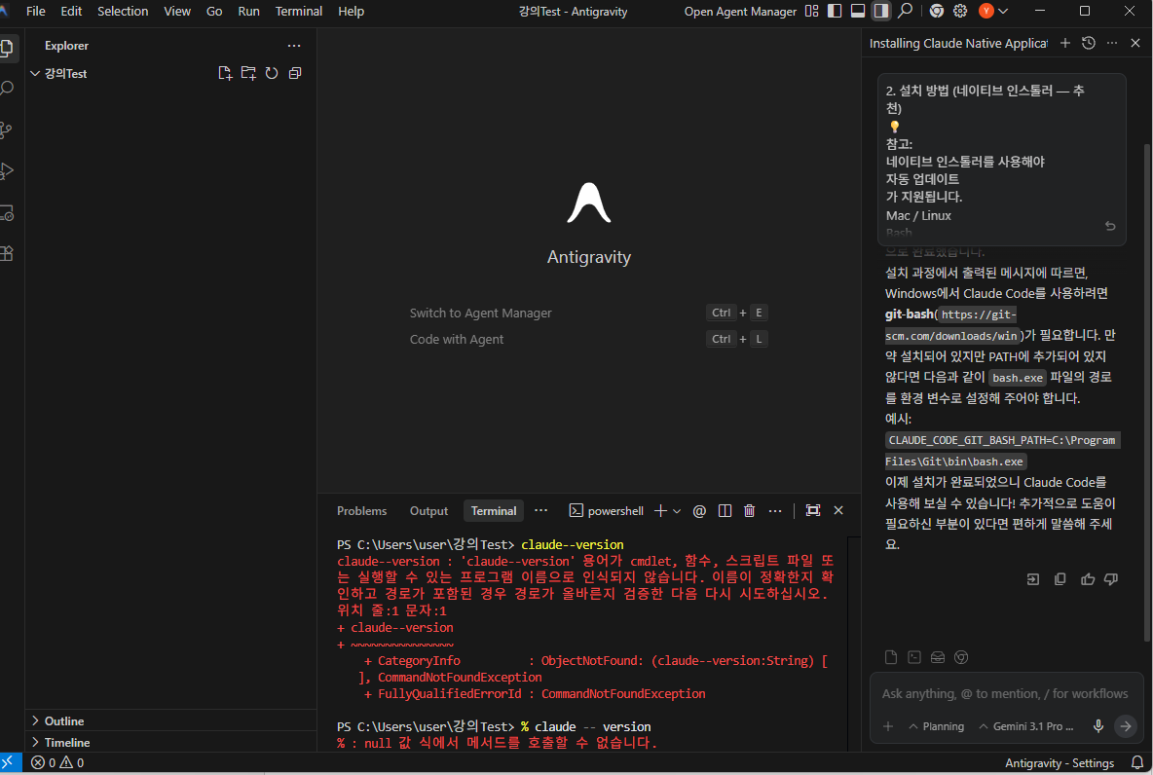Switch to the Problems tab
This screenshot has height=775, width=1153.
pos(361,511)
